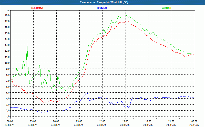Image resolution: width=205 pixels, height=128 pixels.
Task: Click the chart title Temperatur, Taupunkt, Windchill
Action: pos(104,2)
